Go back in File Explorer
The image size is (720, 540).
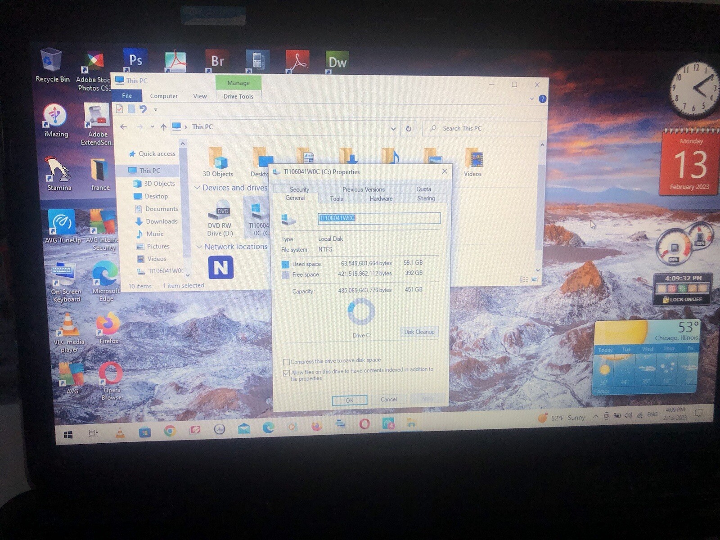point(123,127)
